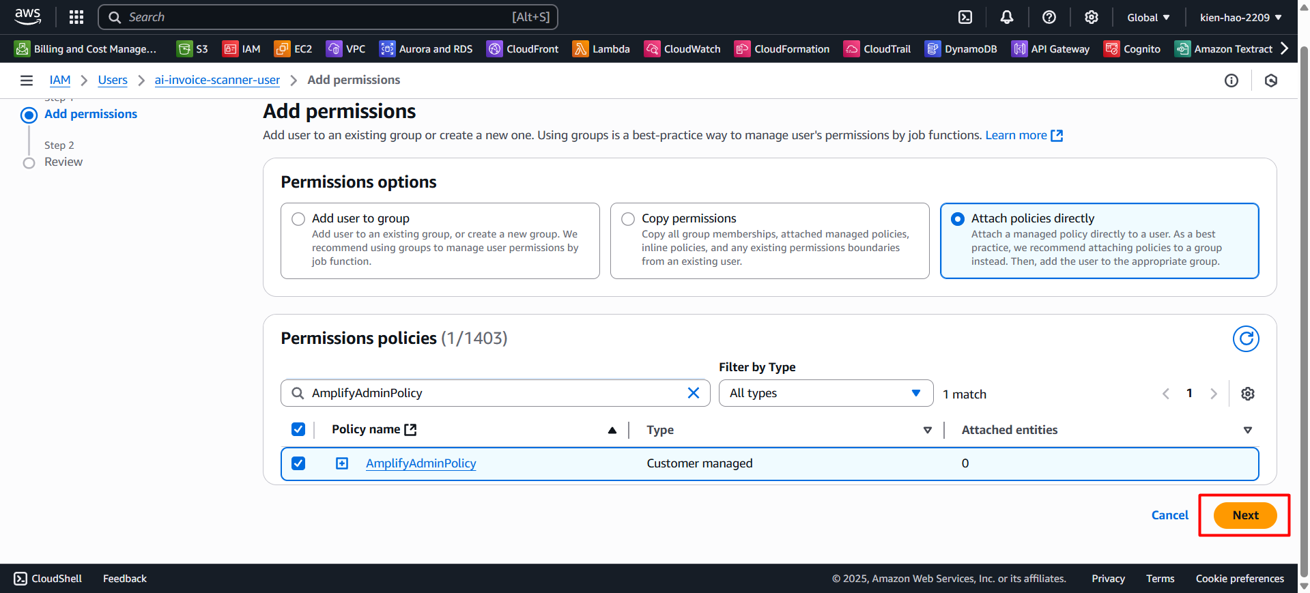1310x593 pixels.
Task: Open ai-invoice-scanner-user breadcrumb
Action: tap(217, 80)
